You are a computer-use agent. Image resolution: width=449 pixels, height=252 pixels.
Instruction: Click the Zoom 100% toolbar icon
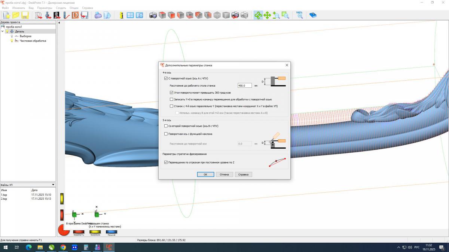(x=299, y=15)
